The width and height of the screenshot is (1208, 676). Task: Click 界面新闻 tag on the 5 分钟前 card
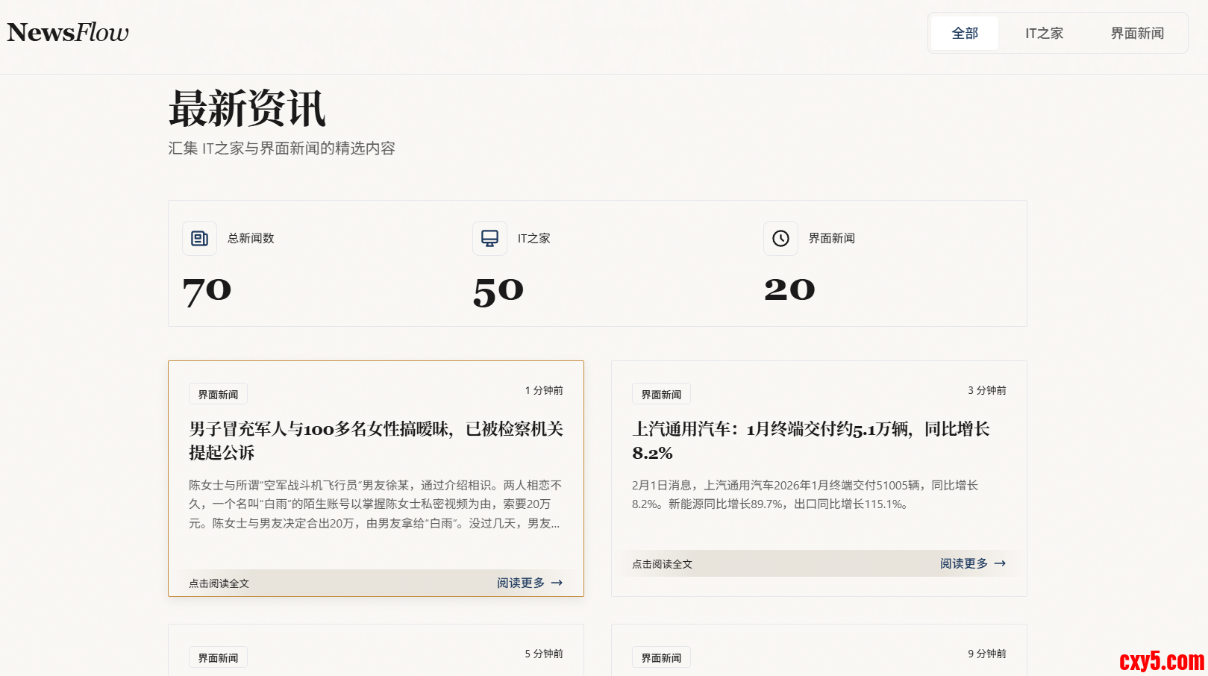pos(218,657)
